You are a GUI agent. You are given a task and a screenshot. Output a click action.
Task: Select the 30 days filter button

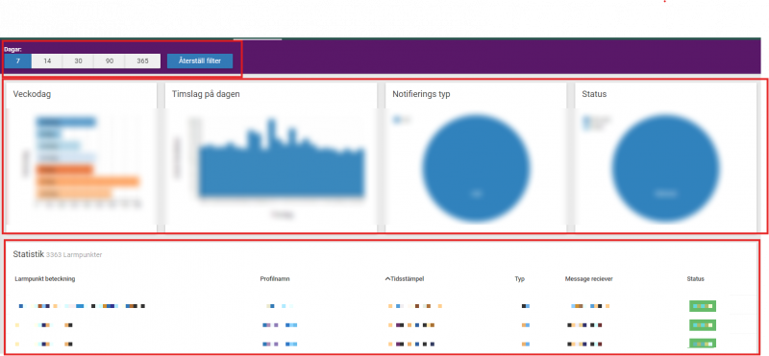tap(78, 61)
